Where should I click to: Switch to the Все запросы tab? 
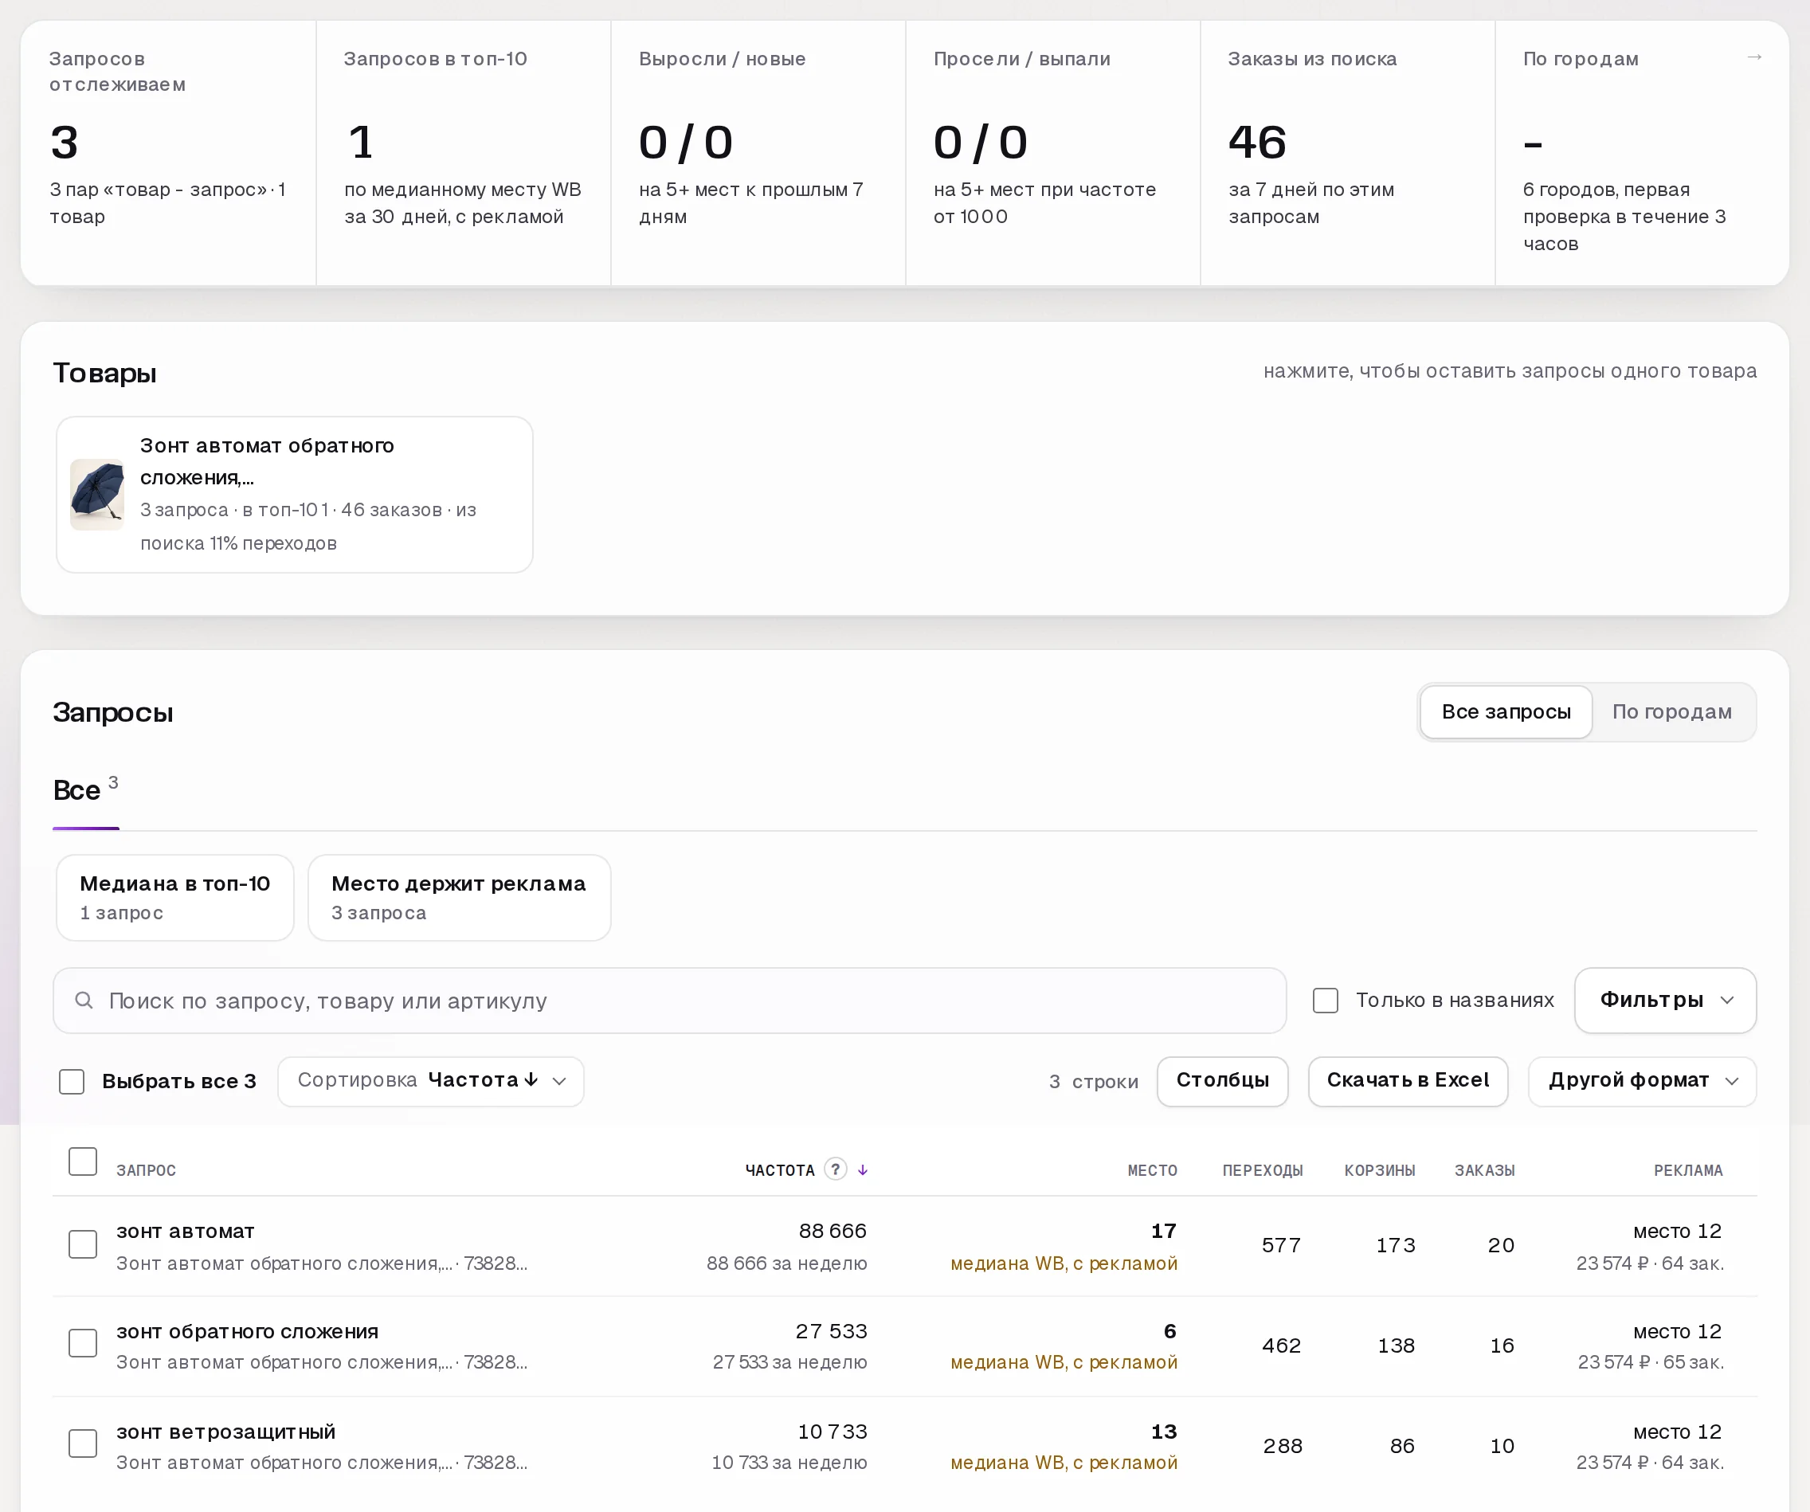[x=1506, y=712]
